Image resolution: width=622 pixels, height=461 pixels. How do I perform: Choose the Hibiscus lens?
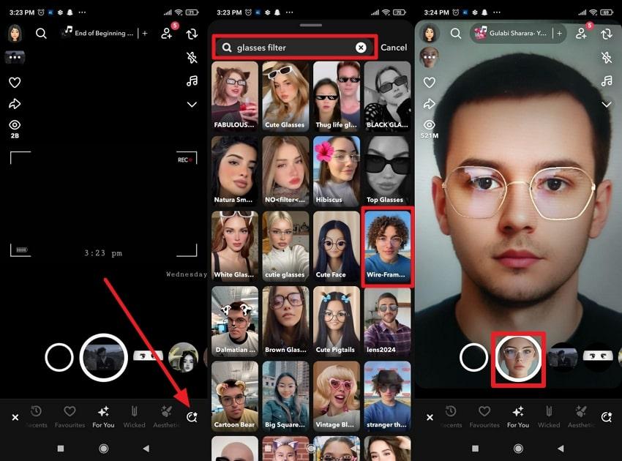(337, 170)
